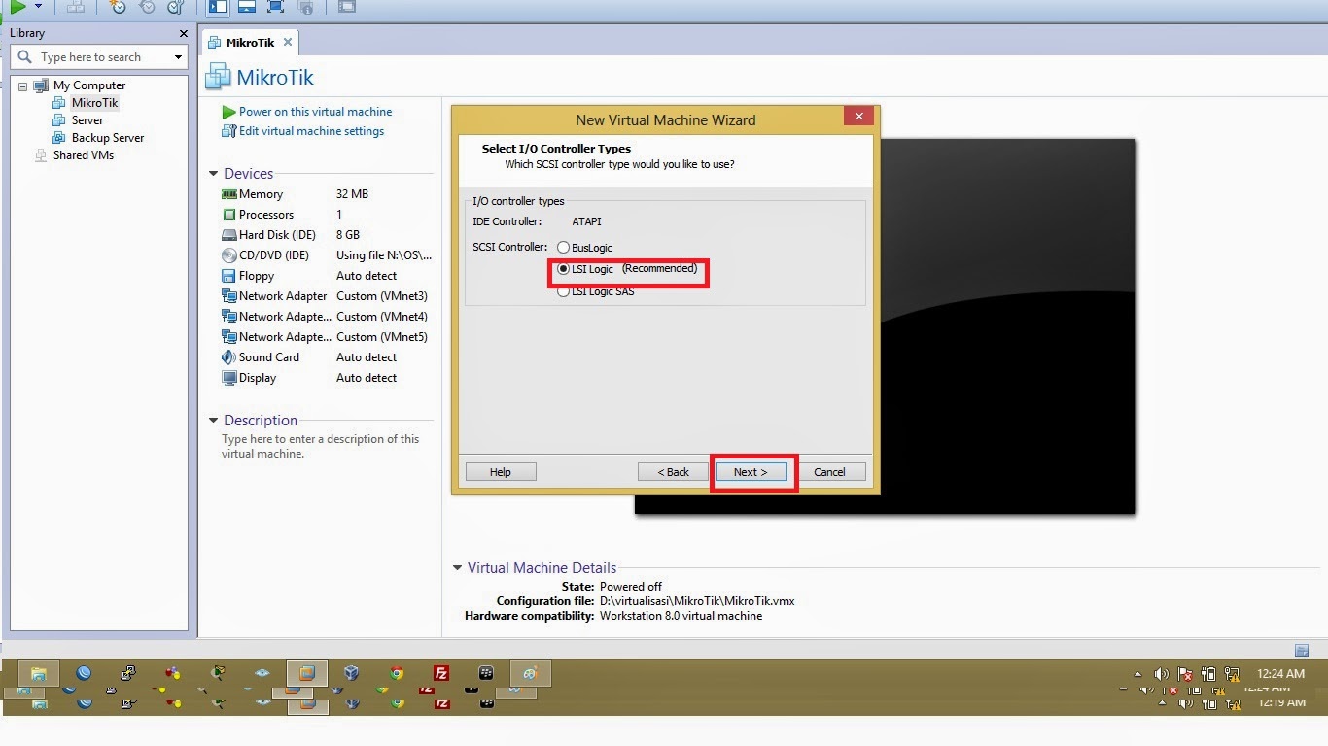The image size is (1328, 746).
Task: Open the Library search filter dropdown arrow
Action: point(178,57)
